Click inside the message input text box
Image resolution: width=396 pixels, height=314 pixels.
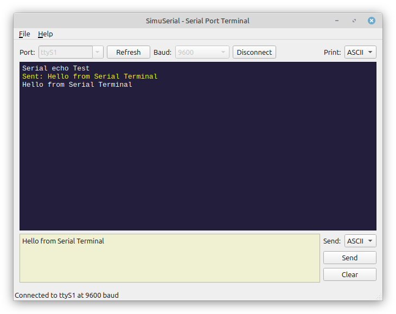click(170, 258)
